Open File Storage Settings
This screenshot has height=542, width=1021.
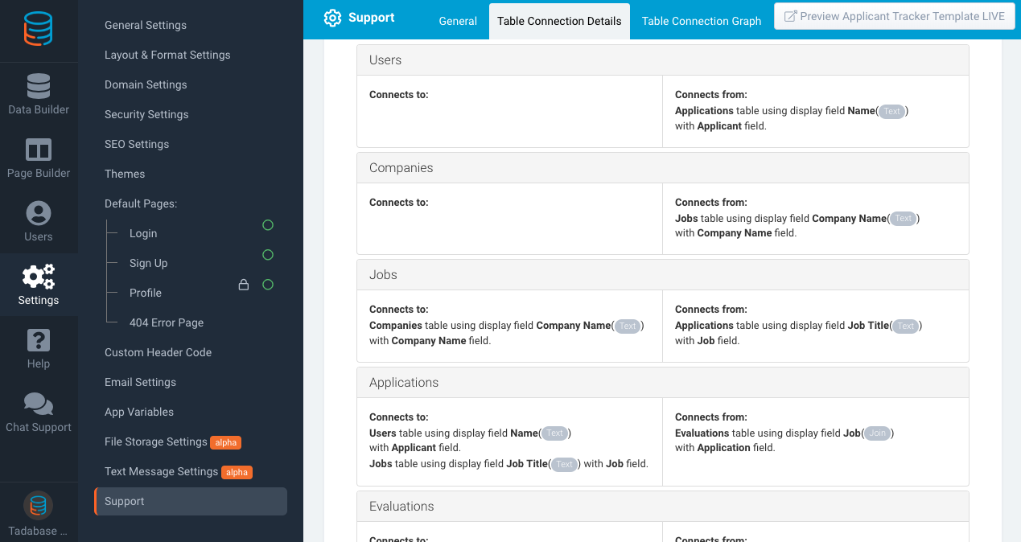(x=156, y=441)
